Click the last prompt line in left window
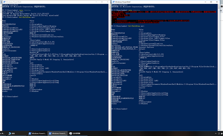 [10, 97]
